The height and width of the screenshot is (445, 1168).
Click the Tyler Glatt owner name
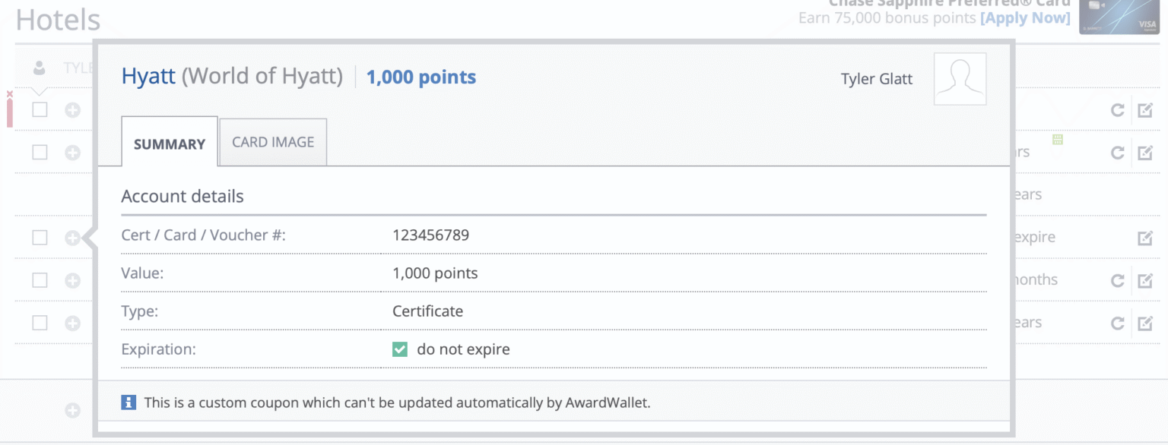[877, 79]
